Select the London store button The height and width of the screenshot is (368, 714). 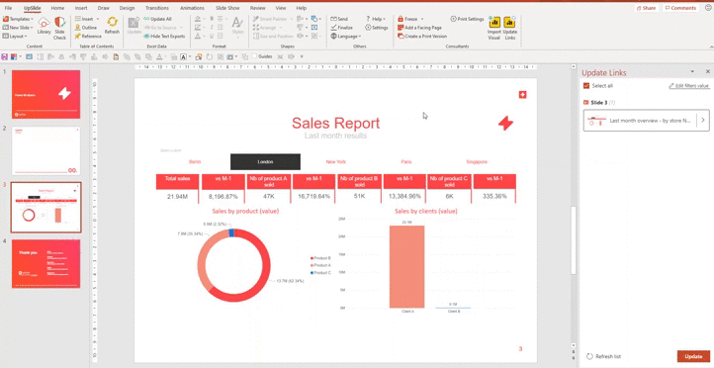(x=265, y=161)
